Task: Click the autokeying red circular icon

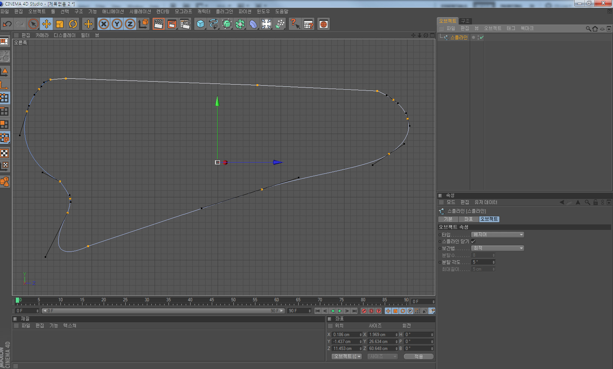Action: (x=371, y=311)
